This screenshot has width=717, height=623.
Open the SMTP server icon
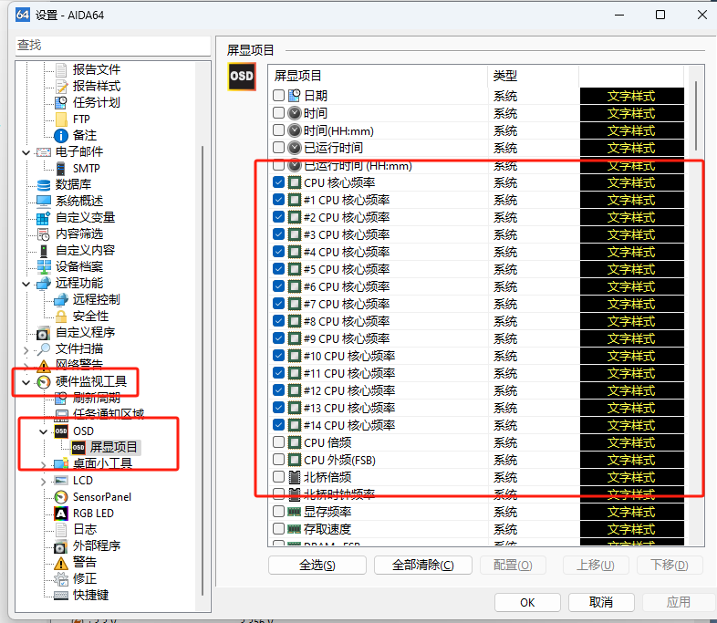tap(61, 168)
